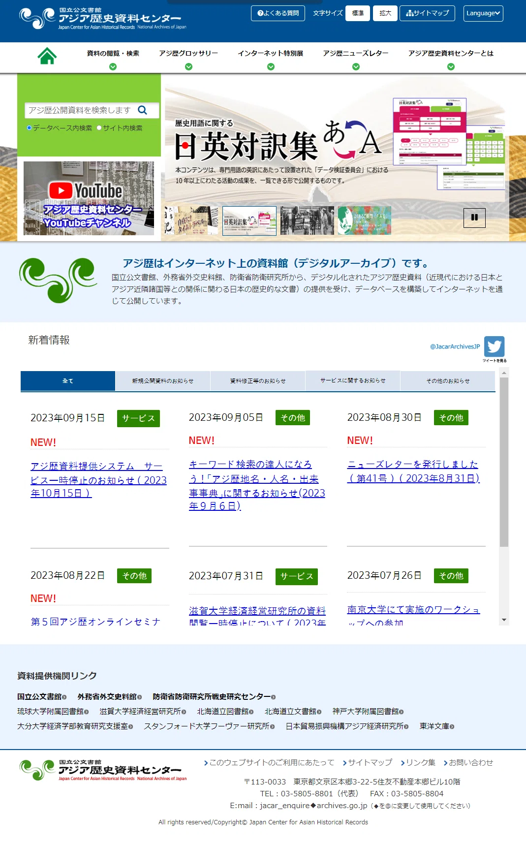Click news scrollbar down arrow
Screen dimensions: 526x846
(x=504, y=620)
